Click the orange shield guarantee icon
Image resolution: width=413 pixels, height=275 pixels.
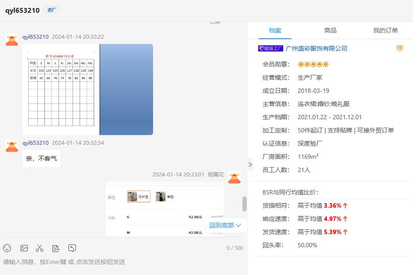click(x=399, y=48)
